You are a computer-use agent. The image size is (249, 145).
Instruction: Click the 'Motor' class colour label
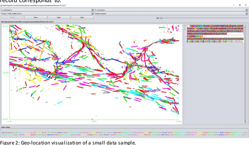click(x=107, y=135)
